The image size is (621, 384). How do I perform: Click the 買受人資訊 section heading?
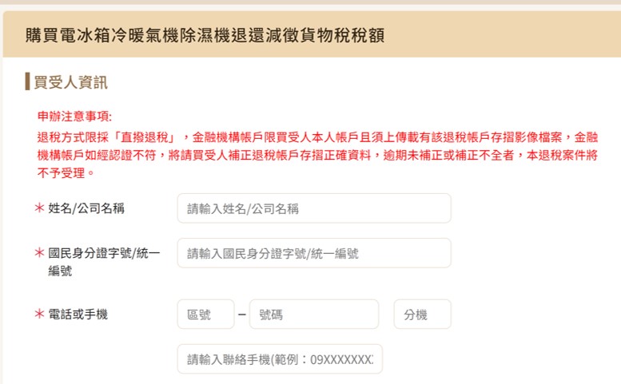(70, 81)
